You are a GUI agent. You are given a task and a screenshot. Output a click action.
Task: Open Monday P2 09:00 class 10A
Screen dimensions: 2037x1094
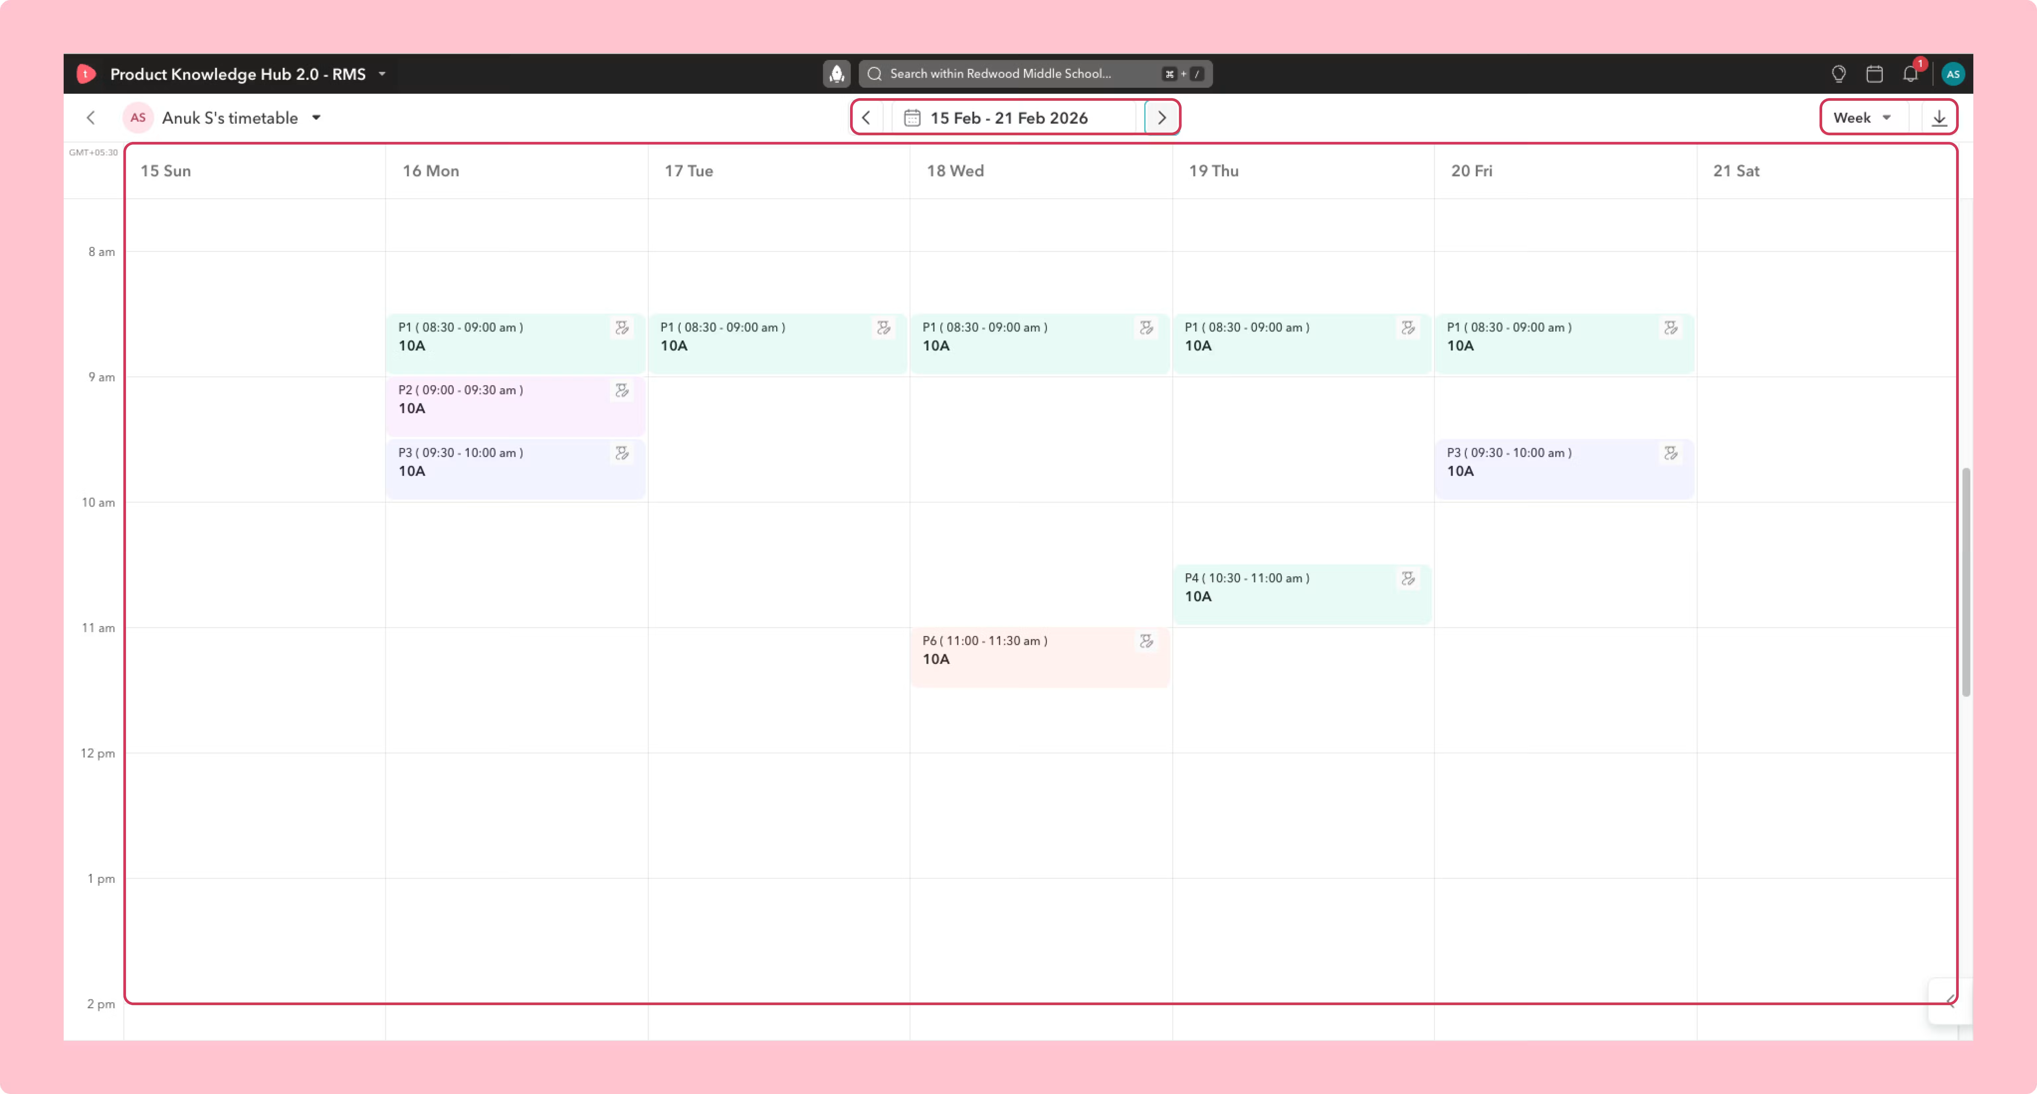pyautogui.click(x=516, y=406)
